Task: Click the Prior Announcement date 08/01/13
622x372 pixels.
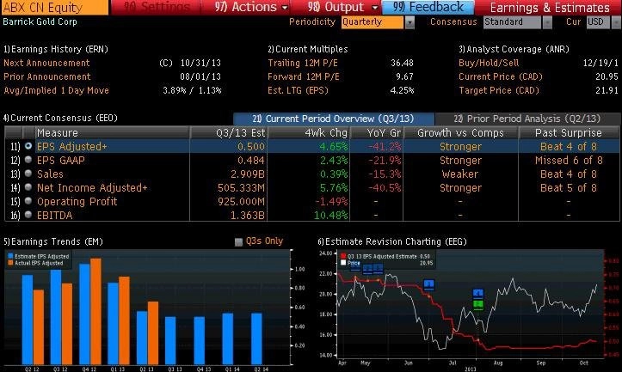Action: 200,76
